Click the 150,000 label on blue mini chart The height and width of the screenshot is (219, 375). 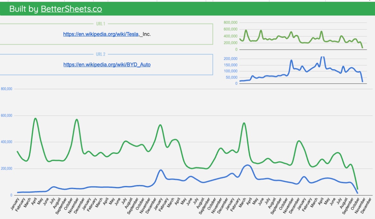[230, 65]
